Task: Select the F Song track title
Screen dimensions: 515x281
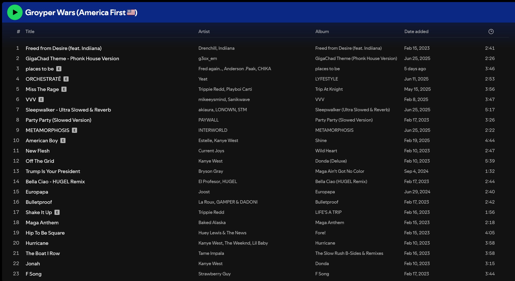Action: click(33, 274)
